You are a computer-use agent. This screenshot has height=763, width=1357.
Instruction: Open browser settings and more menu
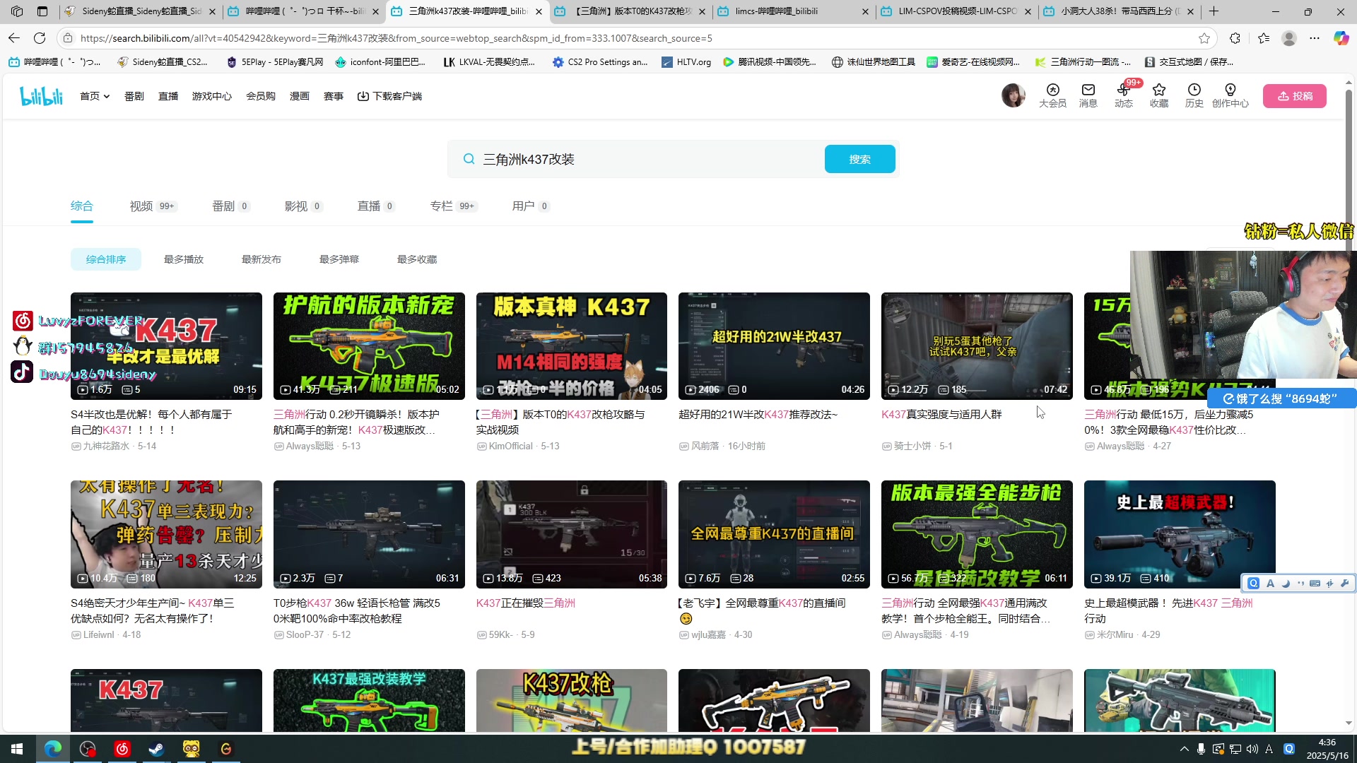[x=1315, y=38]
